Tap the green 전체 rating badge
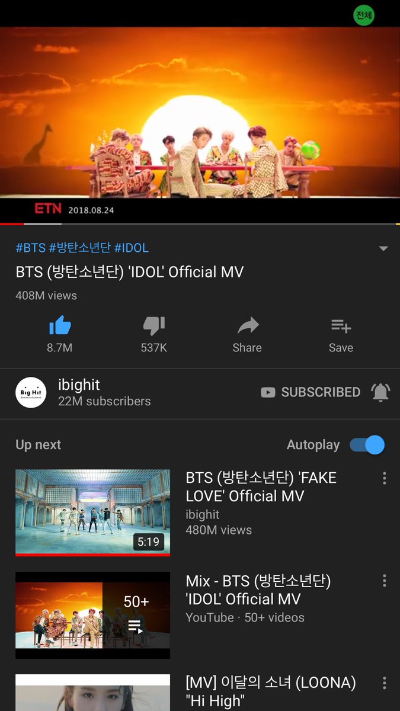This screenshot has width=400, height=711. 363,15
